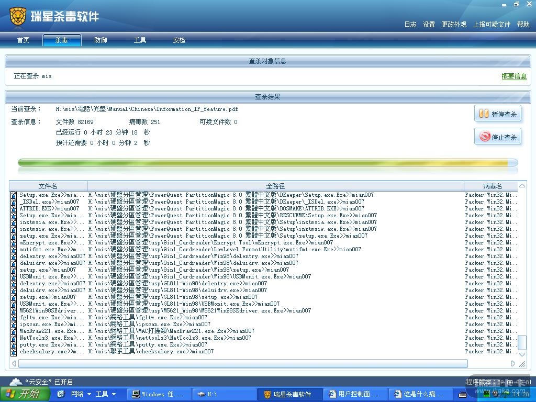The height and width of the screenshot is (402, 536).
Task: Select the mEncrypt.exe row
Action: (264, 243)
